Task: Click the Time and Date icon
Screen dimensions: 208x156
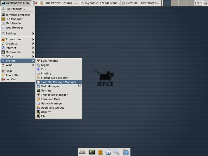Action: (x=38, y=99)
